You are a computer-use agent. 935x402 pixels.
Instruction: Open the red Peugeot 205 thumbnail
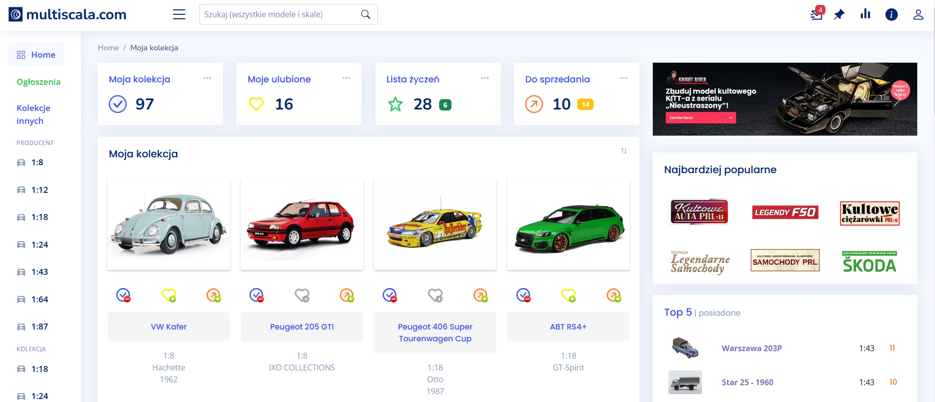coord(302,224)
